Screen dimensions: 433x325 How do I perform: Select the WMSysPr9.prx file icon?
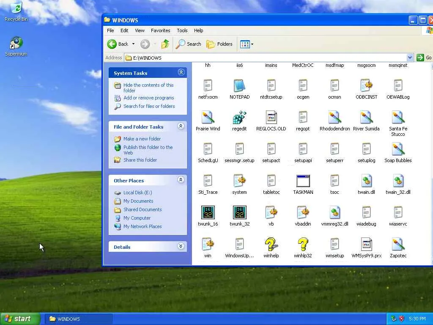pos(366,244)
